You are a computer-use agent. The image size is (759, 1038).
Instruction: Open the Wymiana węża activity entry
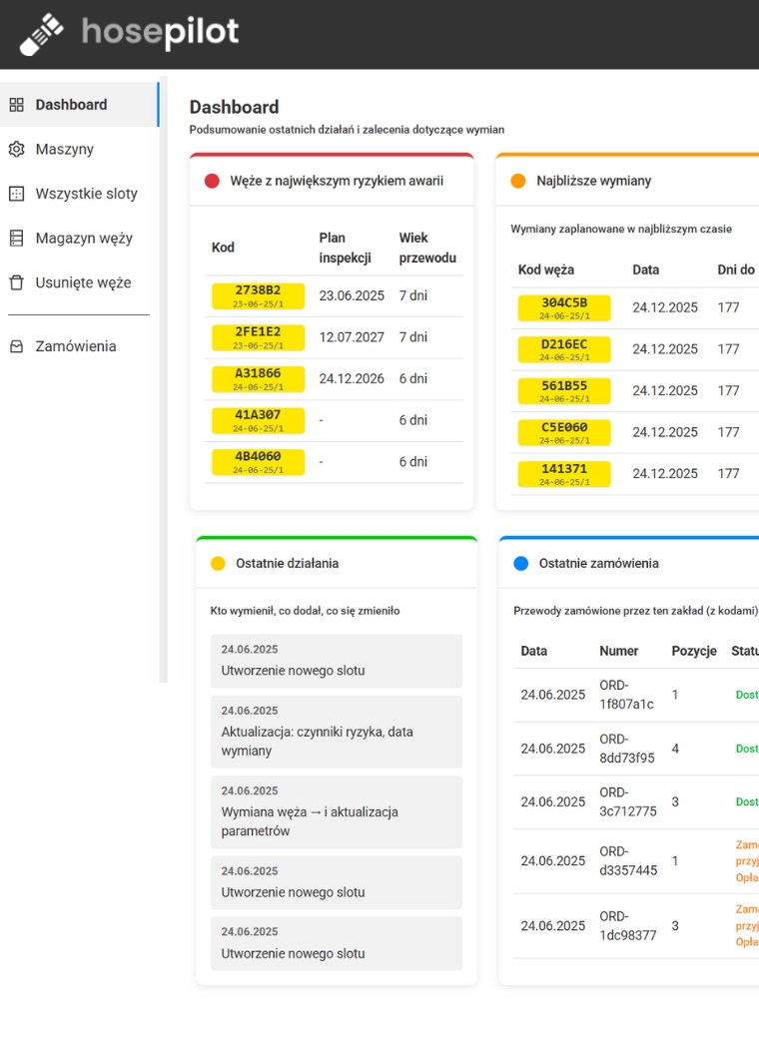(336, 811)
